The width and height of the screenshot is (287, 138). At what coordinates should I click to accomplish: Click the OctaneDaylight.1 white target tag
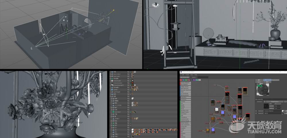[135, 85]
